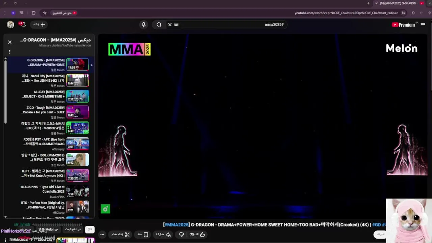Click the video player area

[263, 126]
